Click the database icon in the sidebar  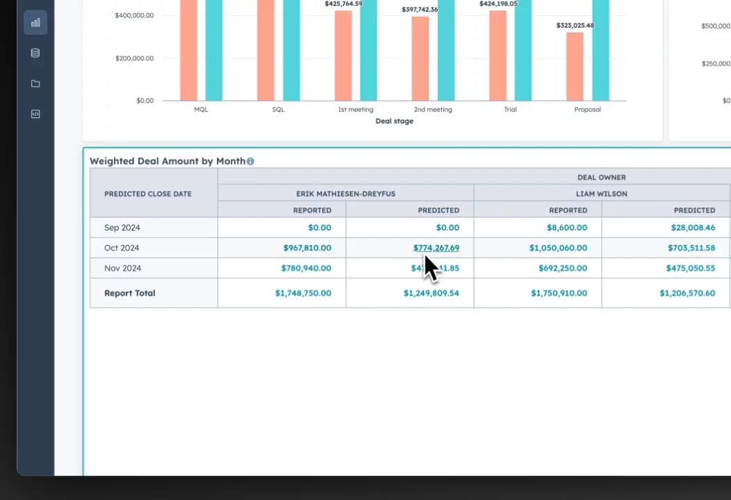coord(35,53)
